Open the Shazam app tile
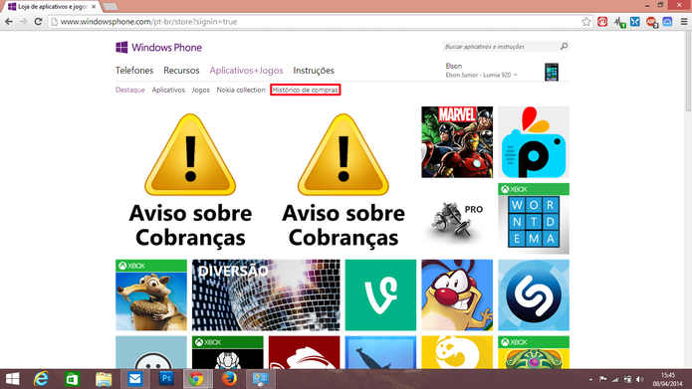 (534, 295)
